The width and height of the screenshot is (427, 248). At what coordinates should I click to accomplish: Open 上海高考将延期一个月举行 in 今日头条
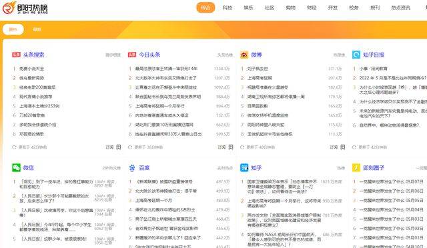tap(160, 106)
